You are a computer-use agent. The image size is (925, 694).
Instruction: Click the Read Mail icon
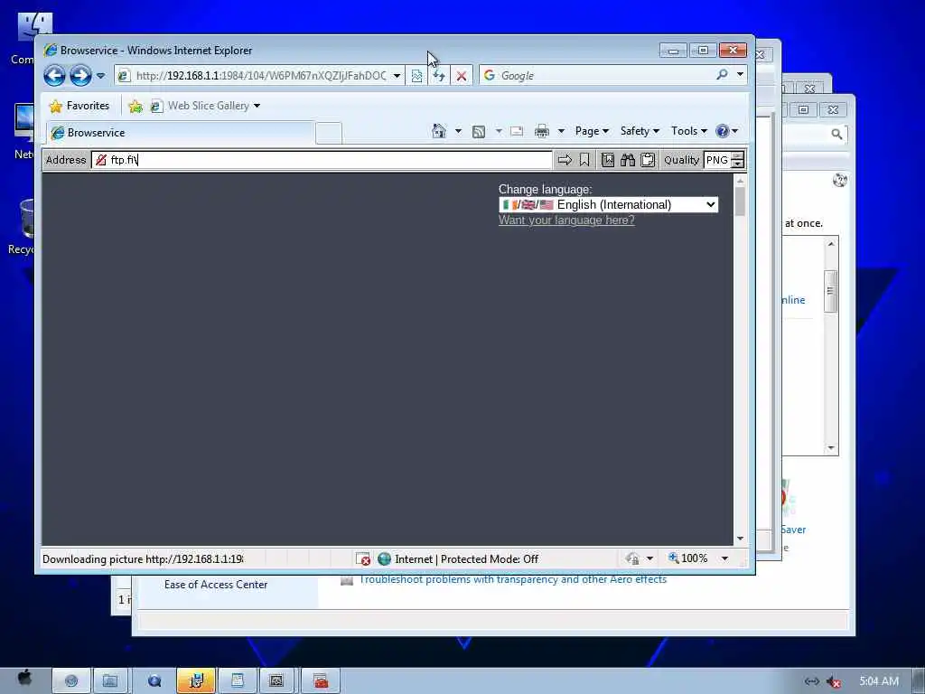(x=517, y=131)
